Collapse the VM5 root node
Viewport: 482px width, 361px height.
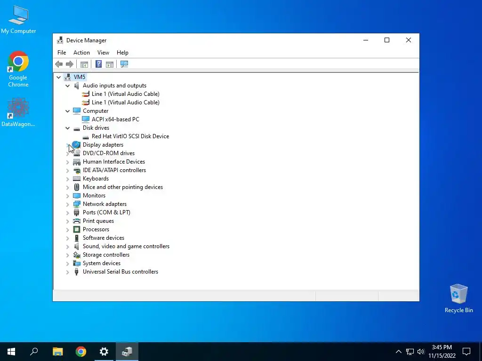[x=58, y=78]
